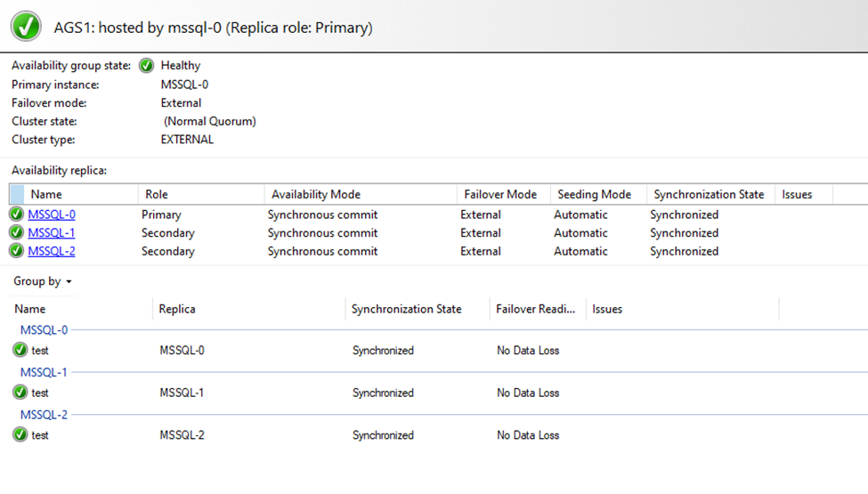Screen dimensions: 868x494
Task: Click the large green AGS1 health icon
Action: (26, 27)
